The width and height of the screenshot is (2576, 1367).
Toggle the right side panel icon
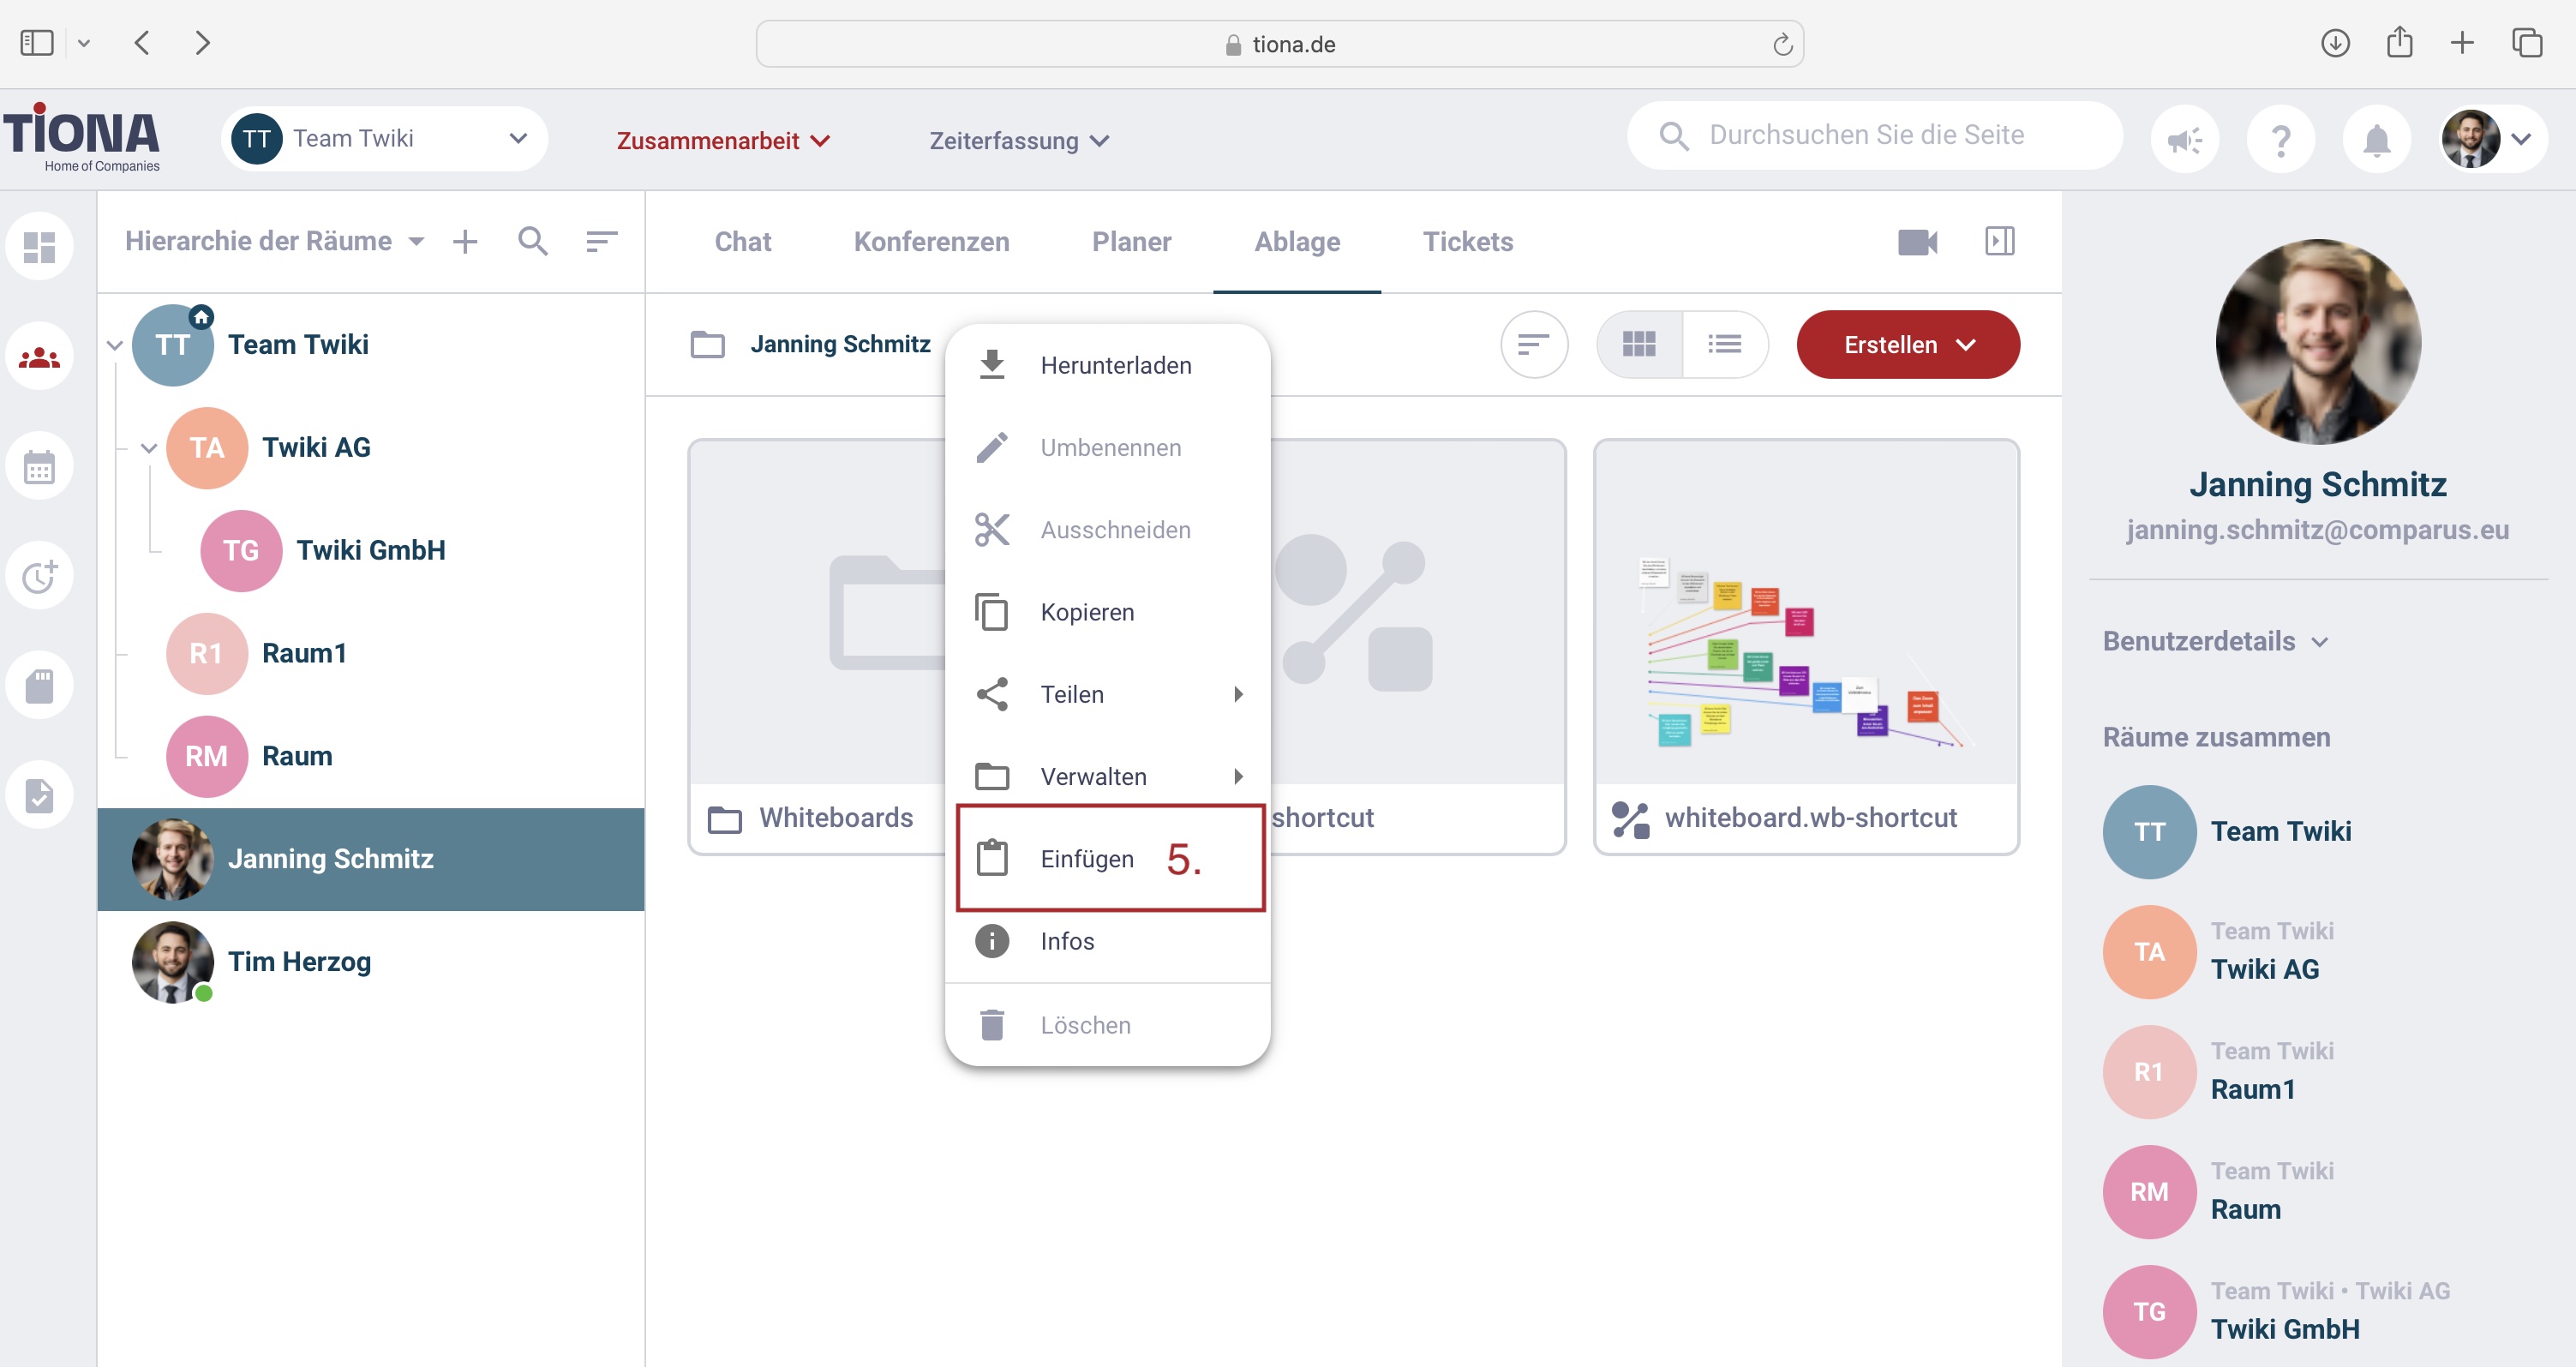pos(2000,241)
